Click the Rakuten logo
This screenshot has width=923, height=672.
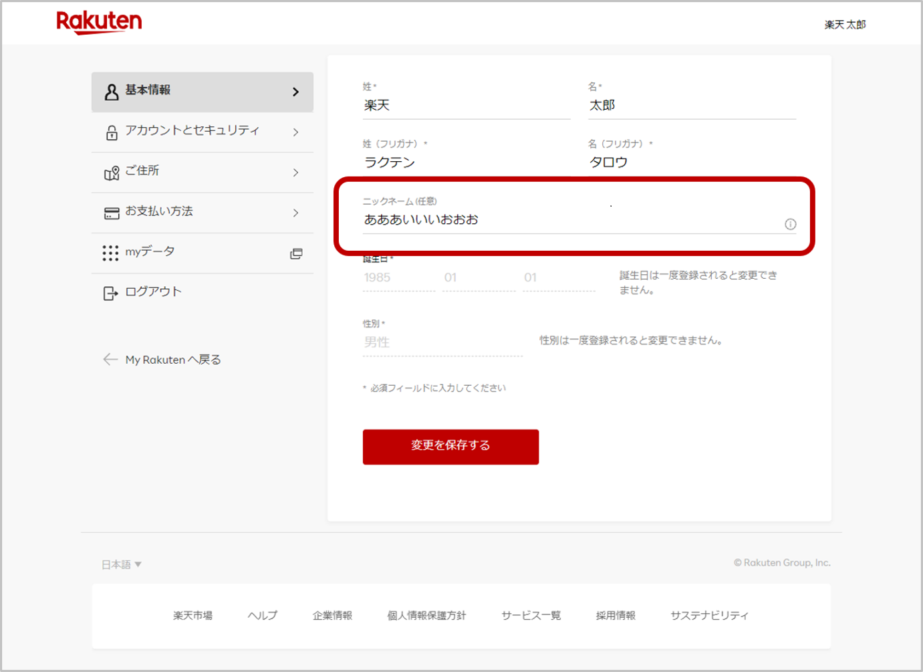(99, 22)
